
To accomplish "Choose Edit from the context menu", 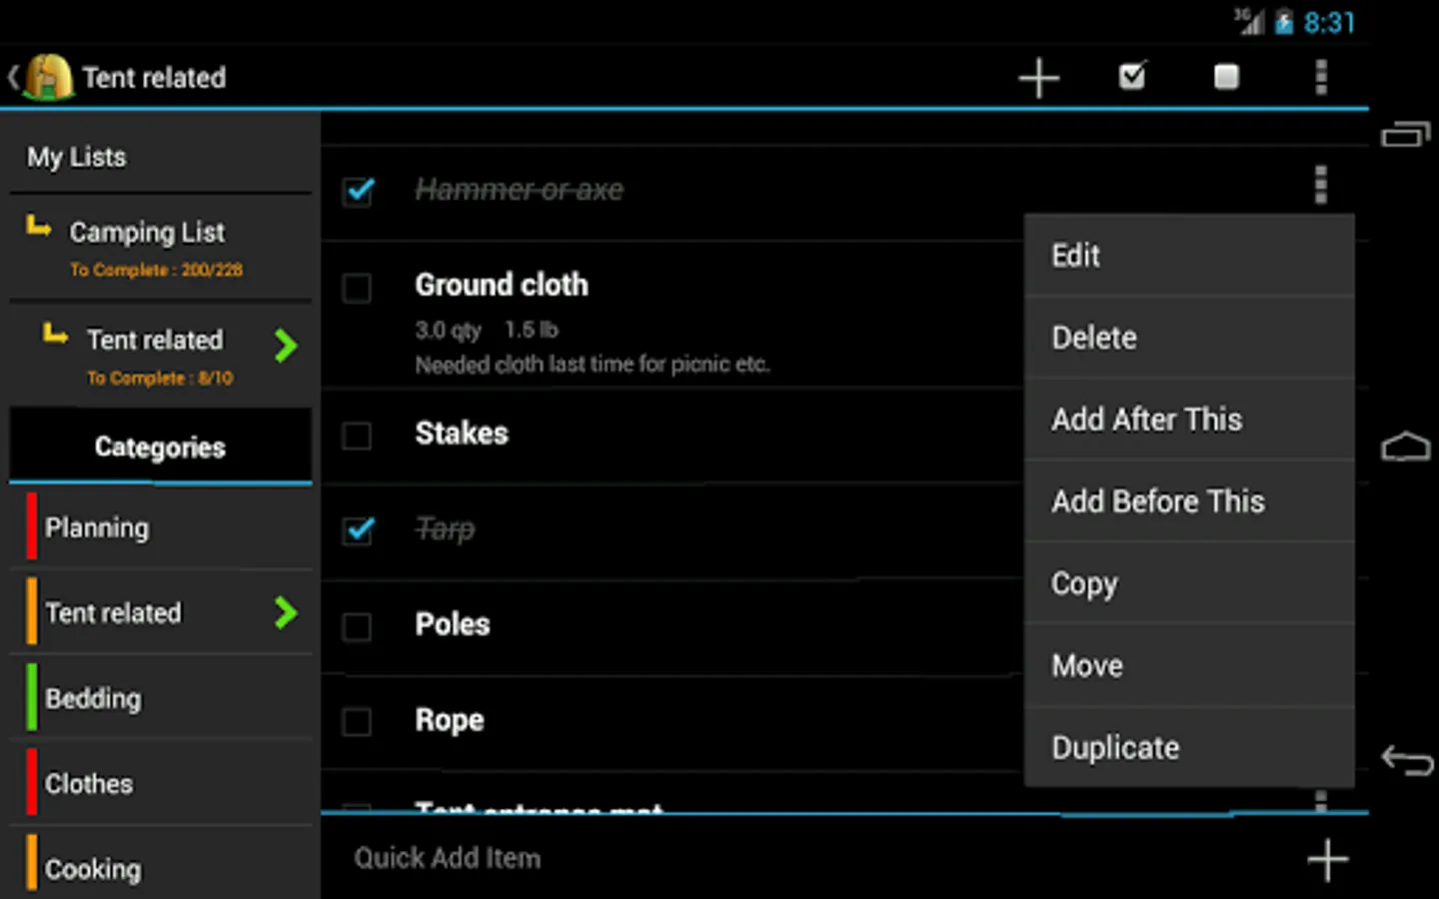I will click(1189, 256).
